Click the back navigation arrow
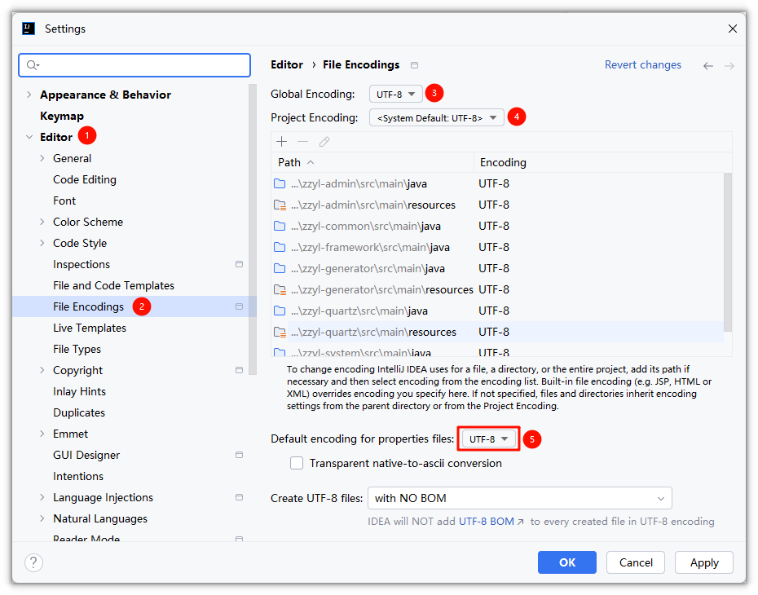Image resolution: width=758 pixels, height=595 pixels. pyautogui.click(x=708, y=66)
